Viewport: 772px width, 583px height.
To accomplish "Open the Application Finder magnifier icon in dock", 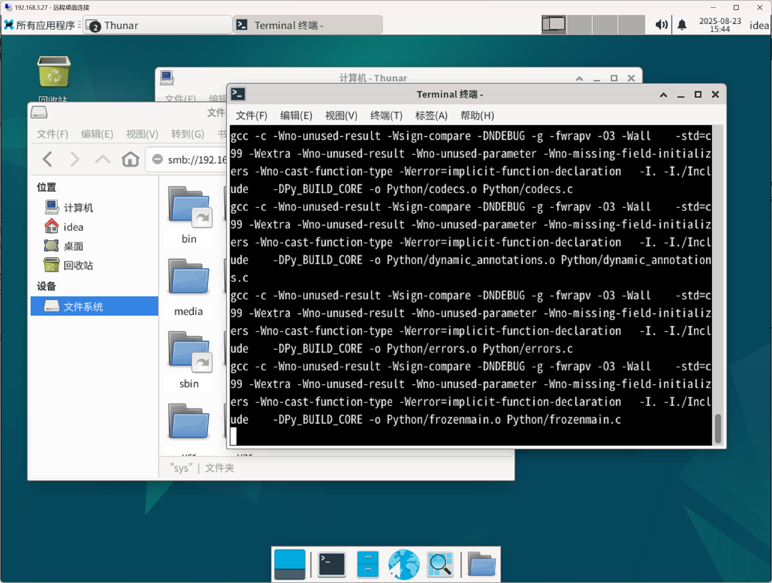I will click(440, 563).
